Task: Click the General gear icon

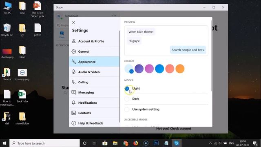Action: 73,51
